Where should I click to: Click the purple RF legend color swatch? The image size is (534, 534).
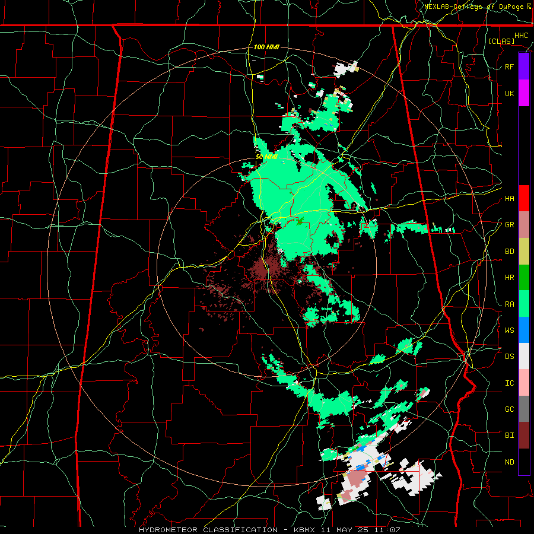tap(524, 66)
